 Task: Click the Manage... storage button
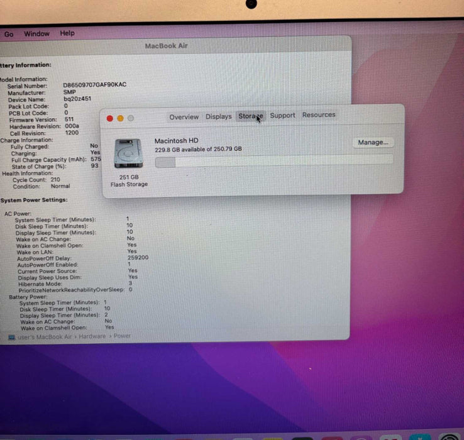[373, 142]
